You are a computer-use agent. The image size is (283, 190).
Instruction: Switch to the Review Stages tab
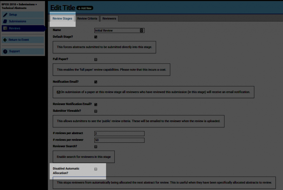[62, 19]
